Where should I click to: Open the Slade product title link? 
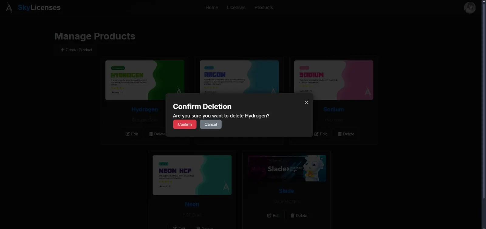tap(286, 191)
